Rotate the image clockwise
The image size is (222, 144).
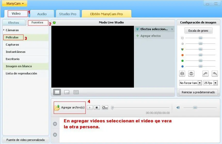coord(205,74)
